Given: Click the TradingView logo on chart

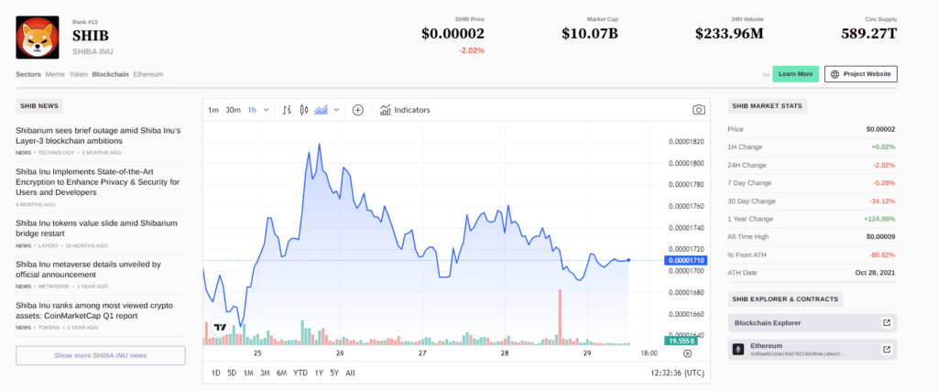Looking at the screenshot, I should point(220,327).
